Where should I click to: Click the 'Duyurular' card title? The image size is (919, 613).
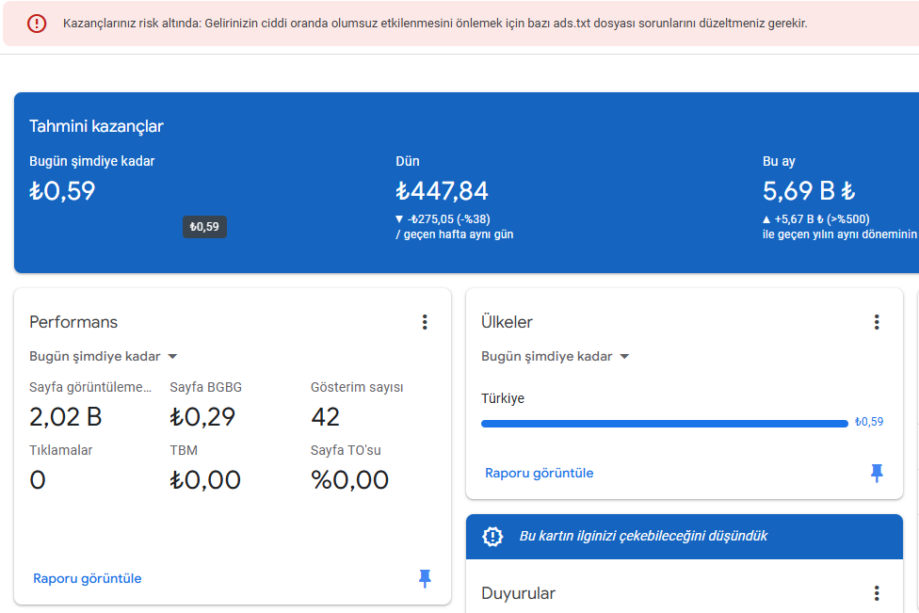coord(518,593)
